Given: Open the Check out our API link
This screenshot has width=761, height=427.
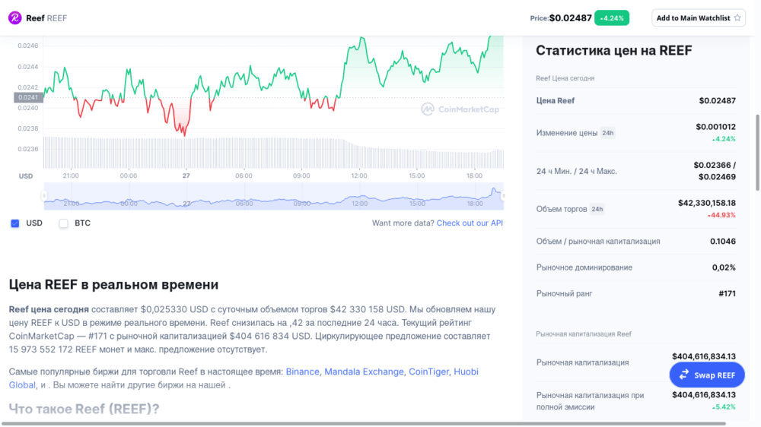Looking at the screenshot, I should (x=470, y=223).
